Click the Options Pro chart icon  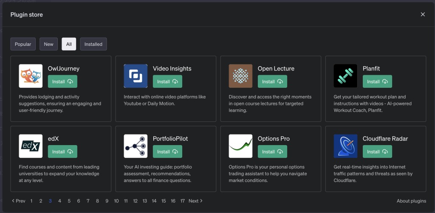point(240,146)
